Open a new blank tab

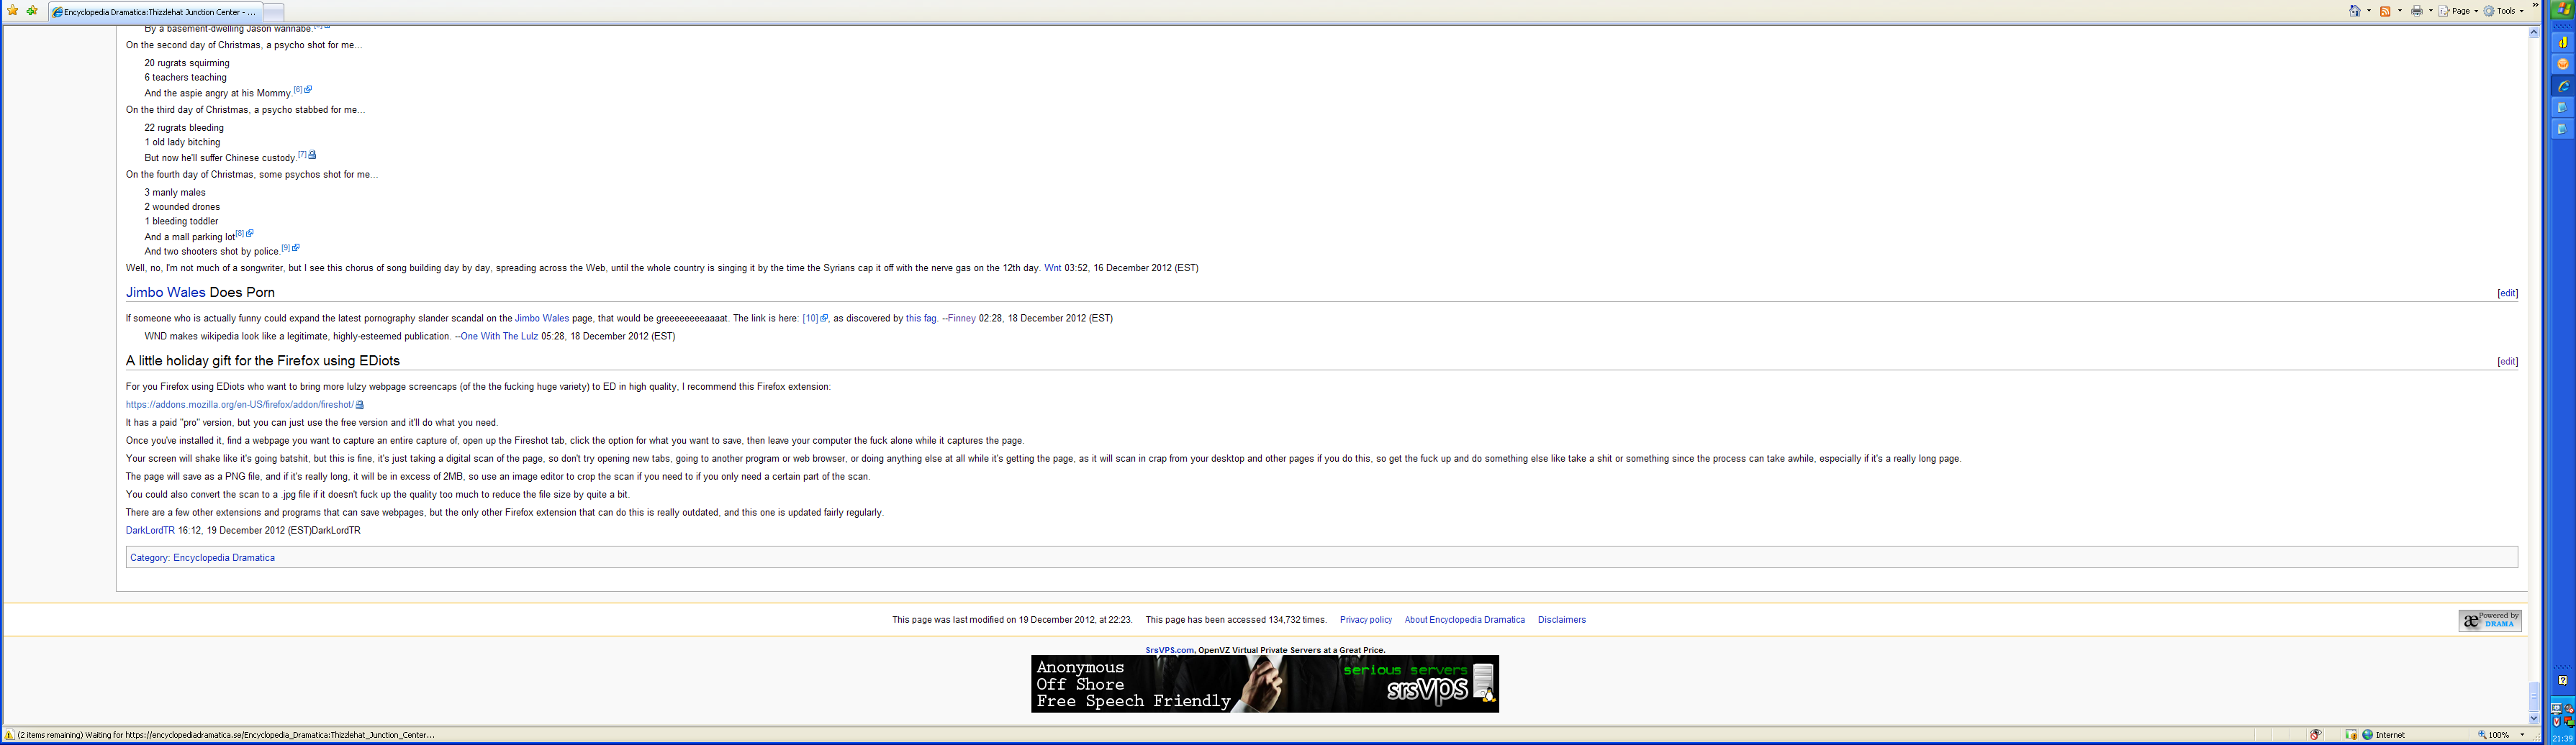click(273, 12)
